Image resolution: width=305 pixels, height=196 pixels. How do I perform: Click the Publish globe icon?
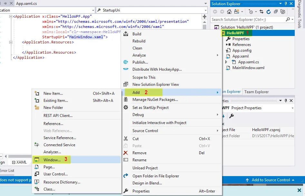(126, 62)
